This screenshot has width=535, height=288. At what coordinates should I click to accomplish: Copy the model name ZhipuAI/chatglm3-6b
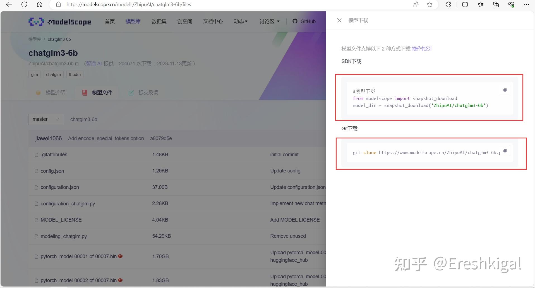pos(77,64)
